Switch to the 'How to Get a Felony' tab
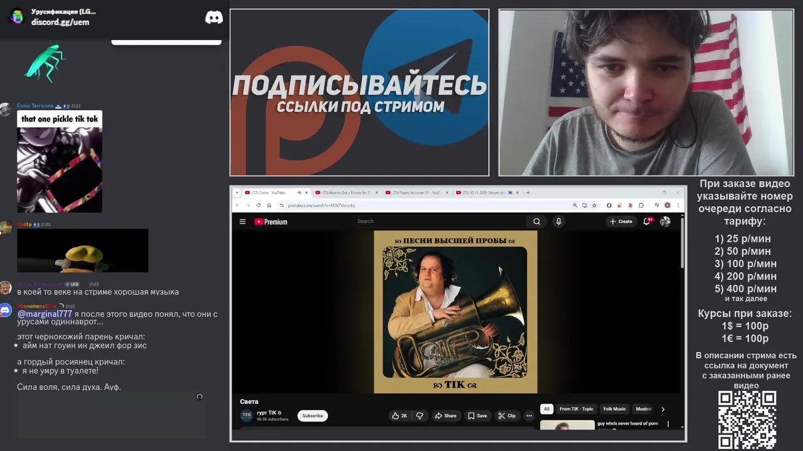803x451 pixels. 346,192
